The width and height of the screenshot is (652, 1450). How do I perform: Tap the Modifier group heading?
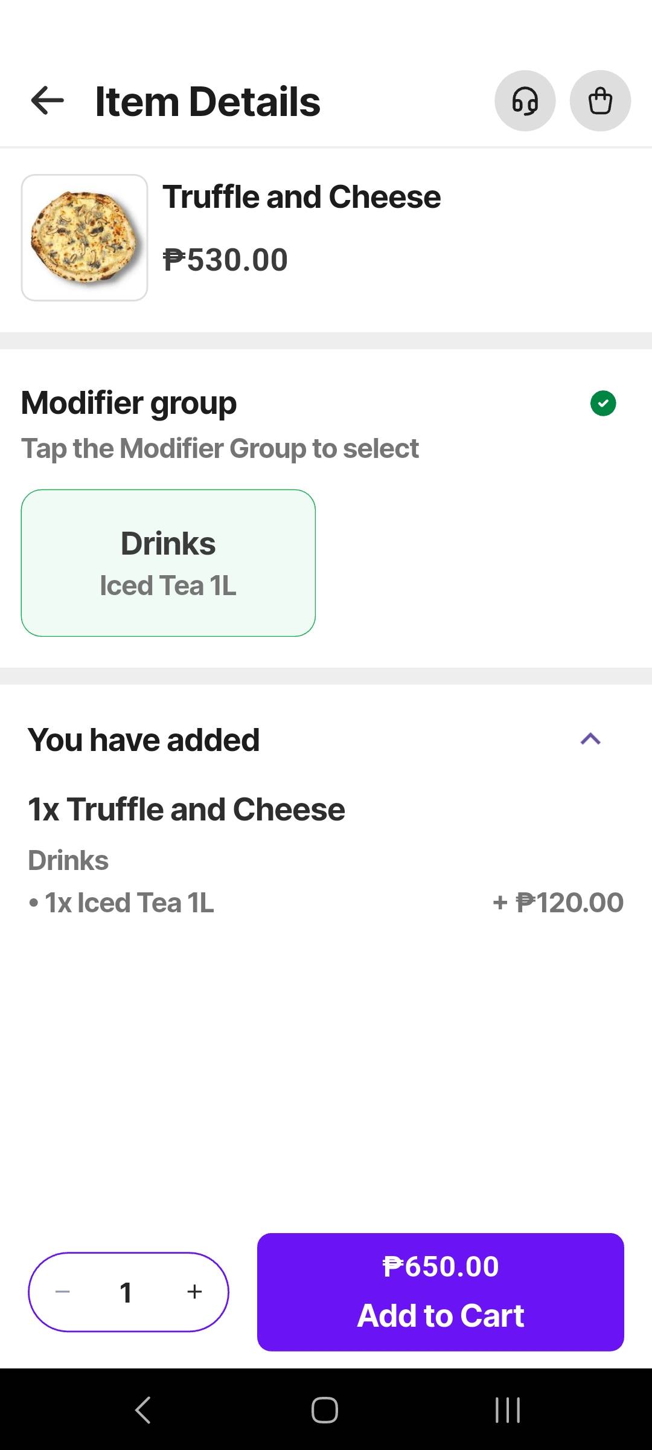coord(129,403)
